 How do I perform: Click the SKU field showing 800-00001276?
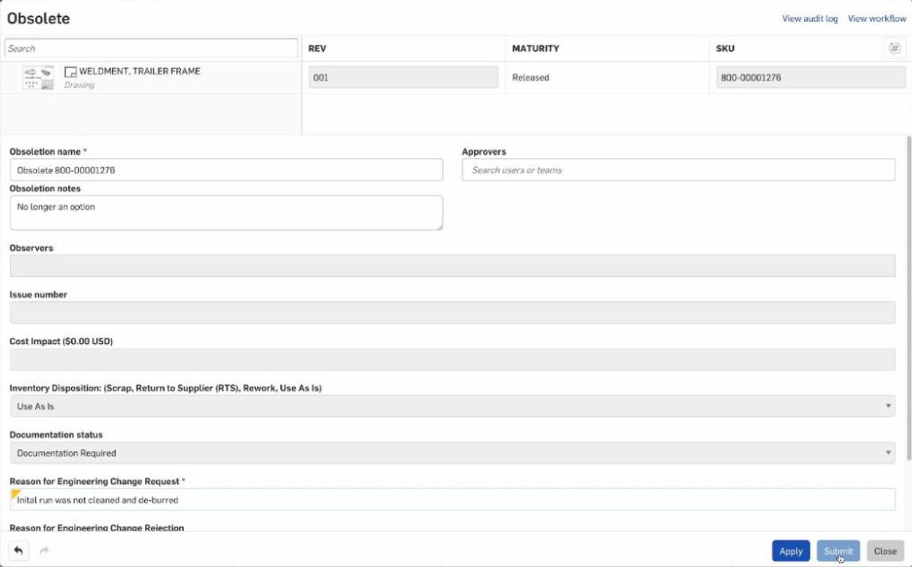pos(810,77)
